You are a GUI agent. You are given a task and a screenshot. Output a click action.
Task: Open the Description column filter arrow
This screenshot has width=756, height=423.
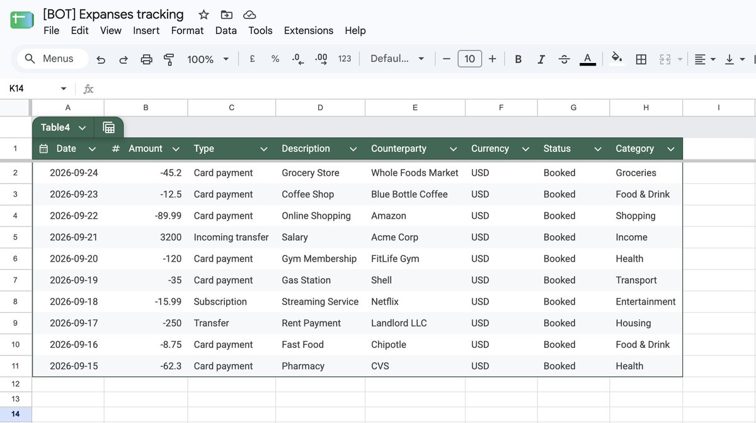(353, 149)
